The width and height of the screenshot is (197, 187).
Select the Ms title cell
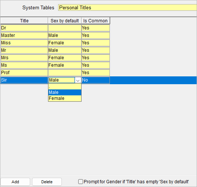click(24, 65)
